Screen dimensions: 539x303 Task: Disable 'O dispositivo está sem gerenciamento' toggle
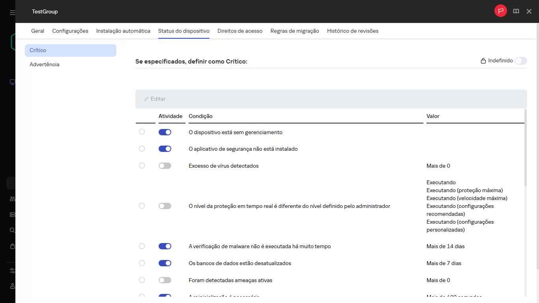pos(165,132)
